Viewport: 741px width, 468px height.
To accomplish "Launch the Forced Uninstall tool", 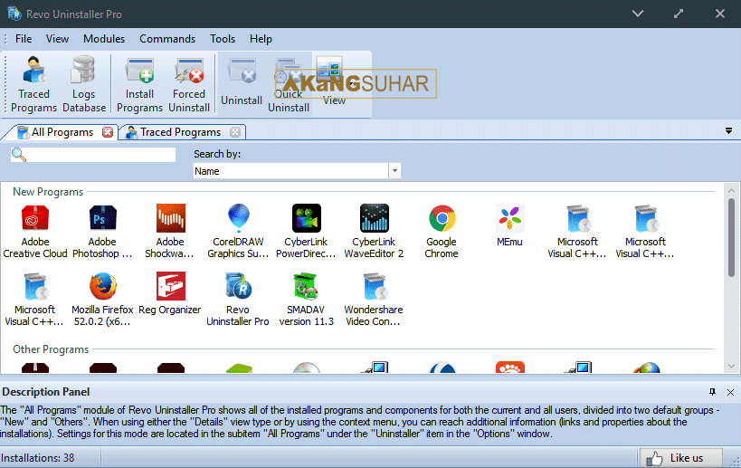I will click(x=189, y=84).
